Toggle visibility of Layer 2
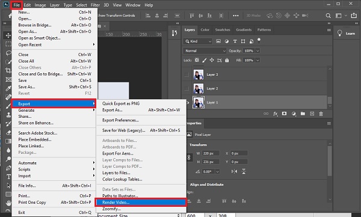361x217 pixels. coord(187,88)
